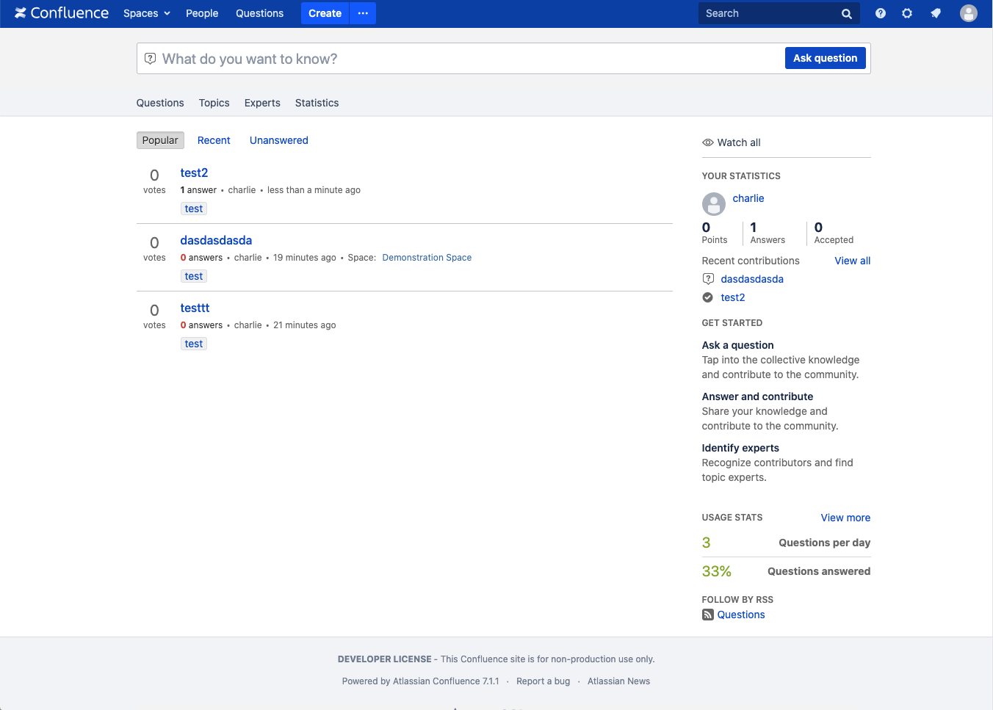Switch to the Unanswered filter
Viewport: 993px width, 710px height.
pos(279,140)
